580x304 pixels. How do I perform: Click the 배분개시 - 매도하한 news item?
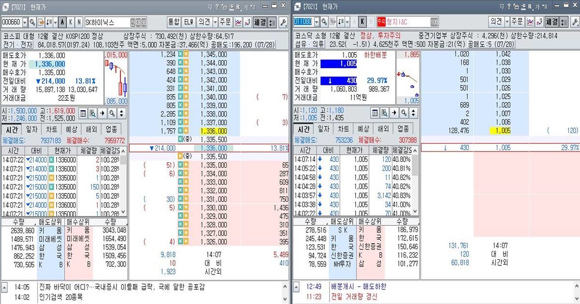coord(358,287)
